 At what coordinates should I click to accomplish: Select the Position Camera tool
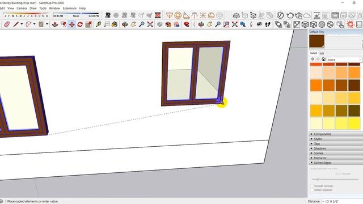(251, 24)
